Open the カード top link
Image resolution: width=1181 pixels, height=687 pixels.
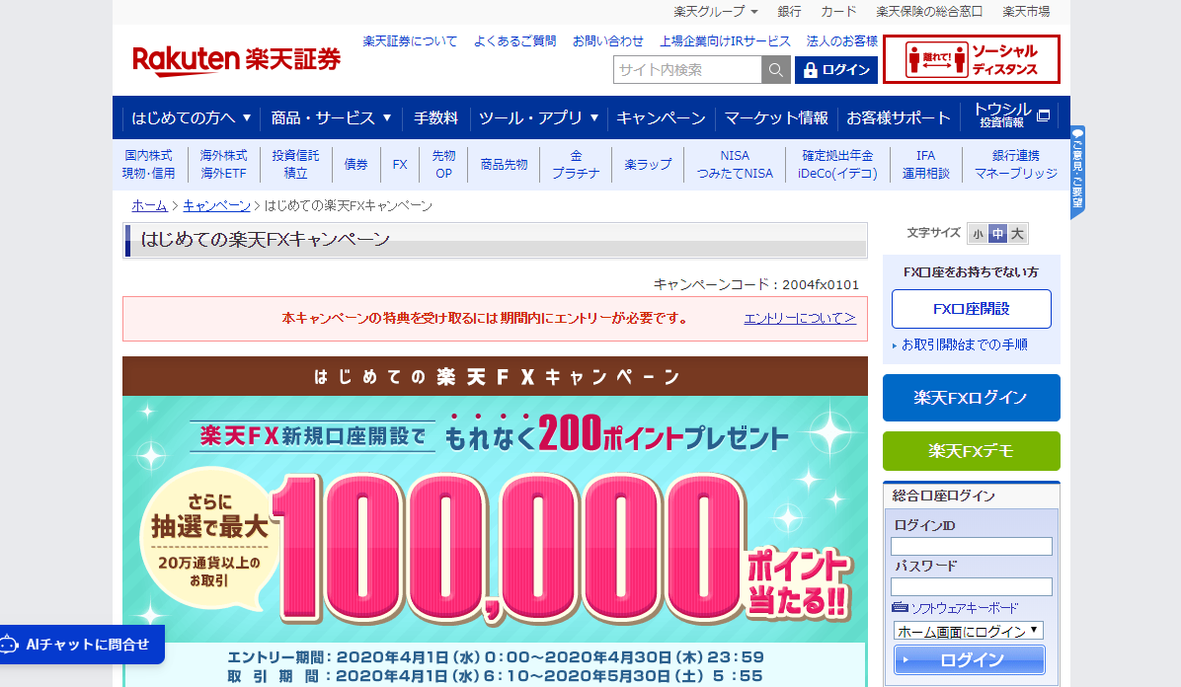tap(838, 11)
